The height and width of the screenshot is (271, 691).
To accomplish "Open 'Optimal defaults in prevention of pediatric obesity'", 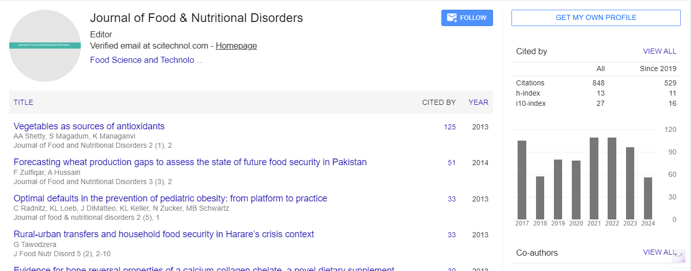I will (170, 198).
